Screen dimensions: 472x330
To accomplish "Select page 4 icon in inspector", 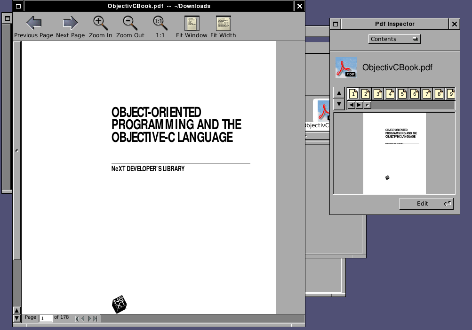I will click(x=390, y=94).
